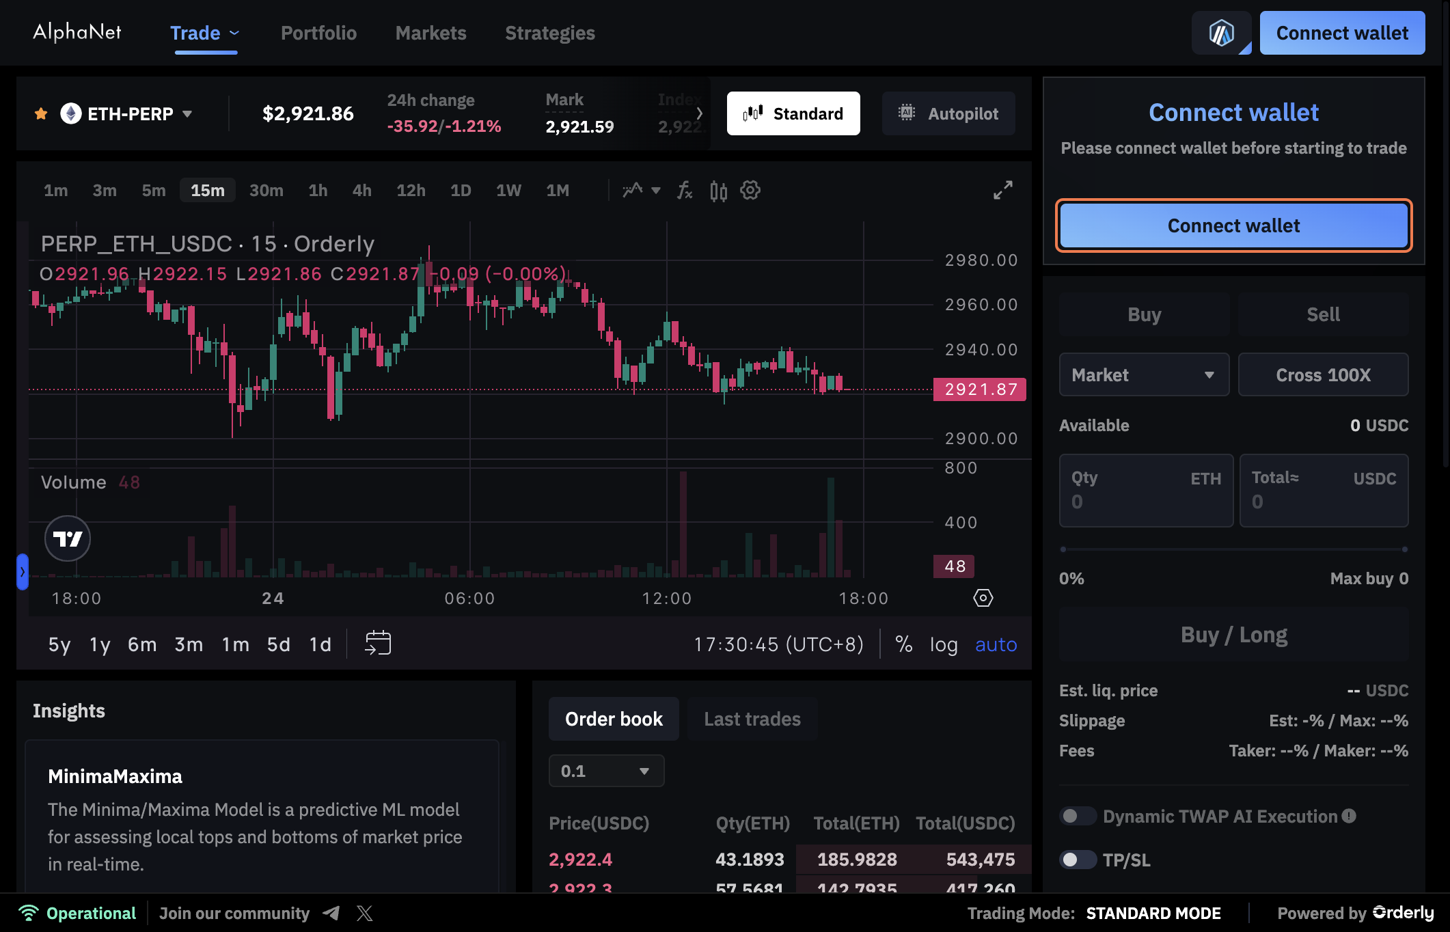1450x932 pixels.
Task: Switch to the Last trades tab
Action: (x=752, y=719)
